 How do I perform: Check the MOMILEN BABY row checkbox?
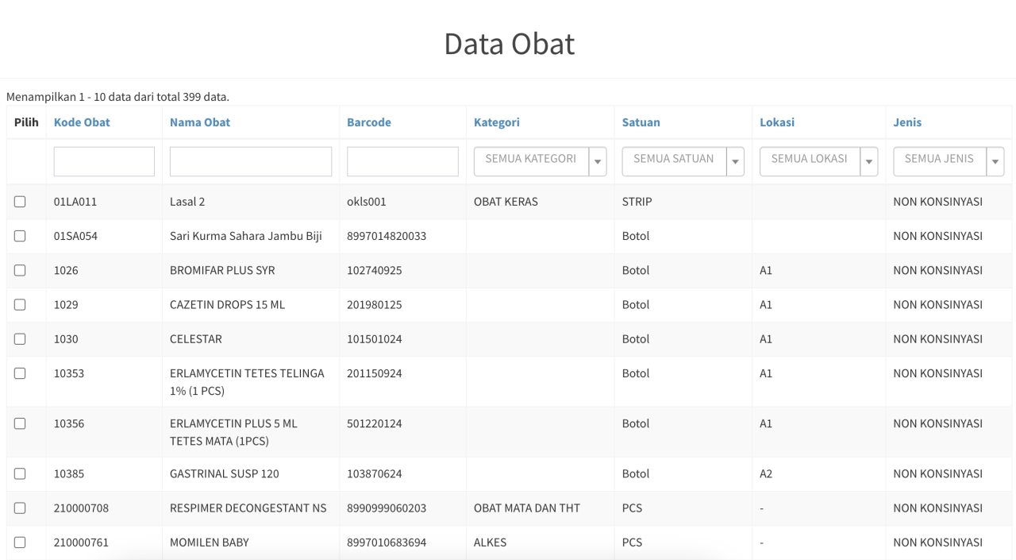[20, 543]
